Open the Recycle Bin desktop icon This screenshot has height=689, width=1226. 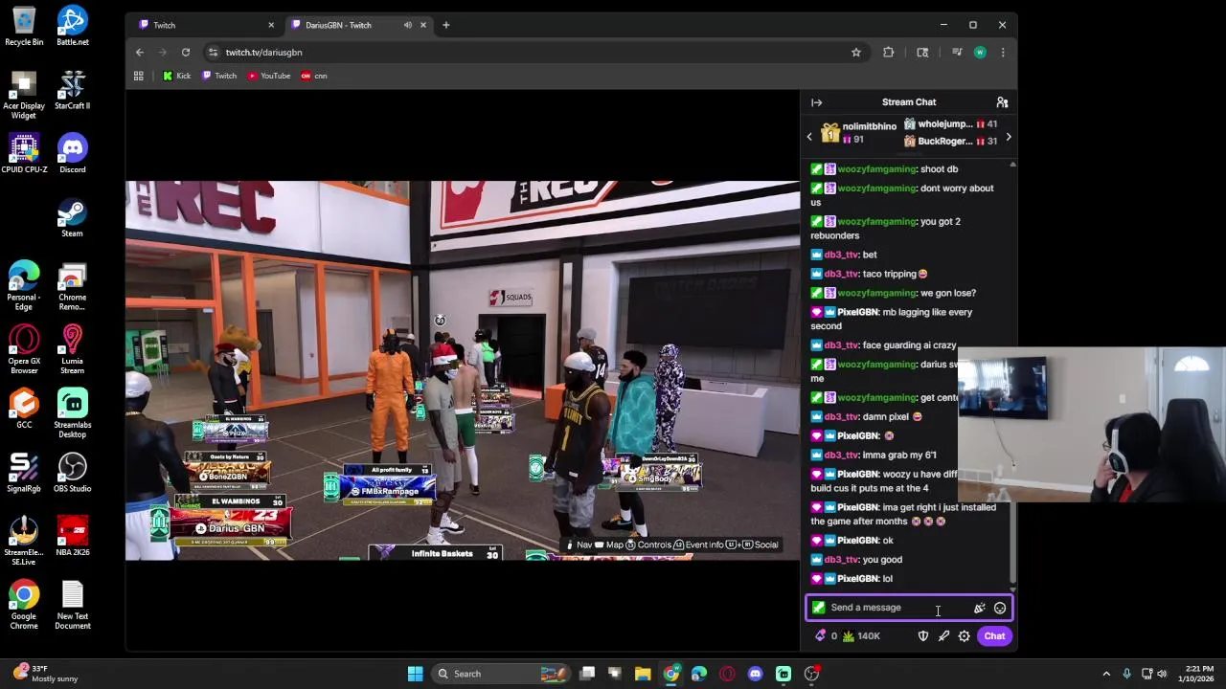tap(24, 27)
